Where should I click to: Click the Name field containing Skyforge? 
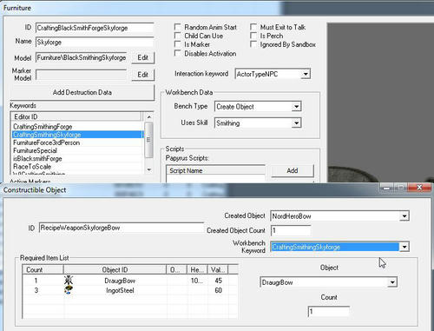[95, 43]
